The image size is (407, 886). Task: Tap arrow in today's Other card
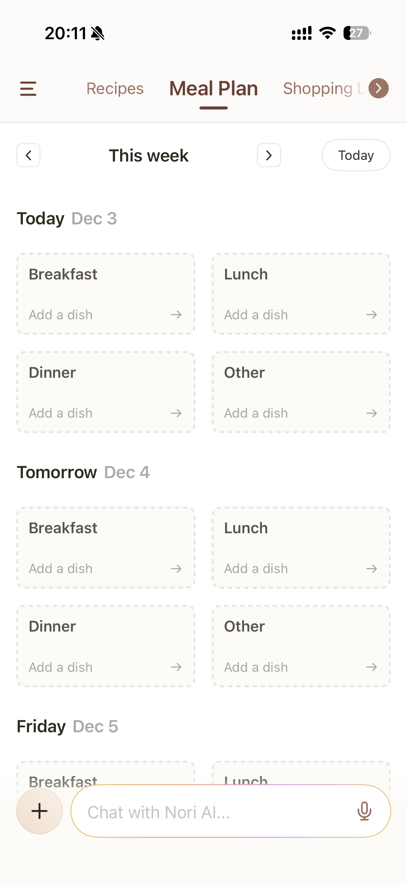[x=371, y=413]
